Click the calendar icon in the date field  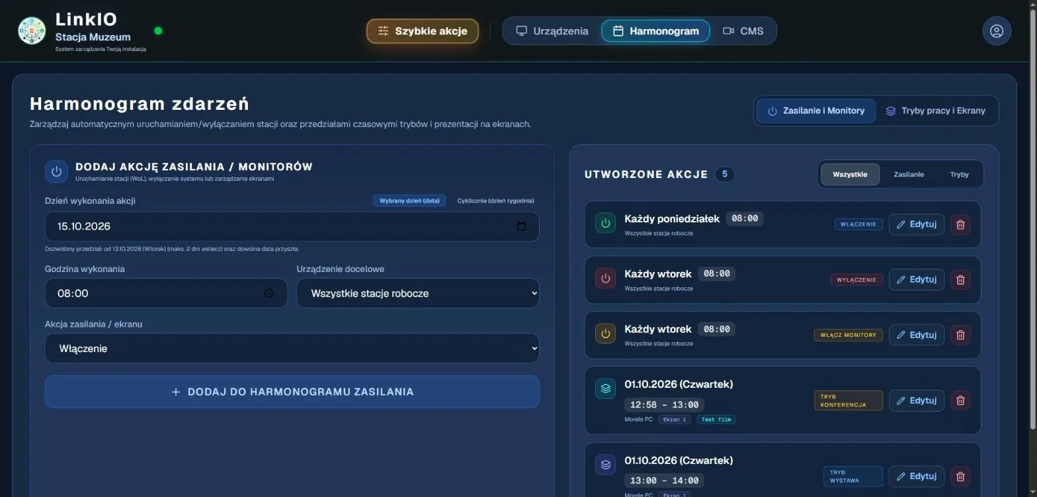click(x=521, y=226)
